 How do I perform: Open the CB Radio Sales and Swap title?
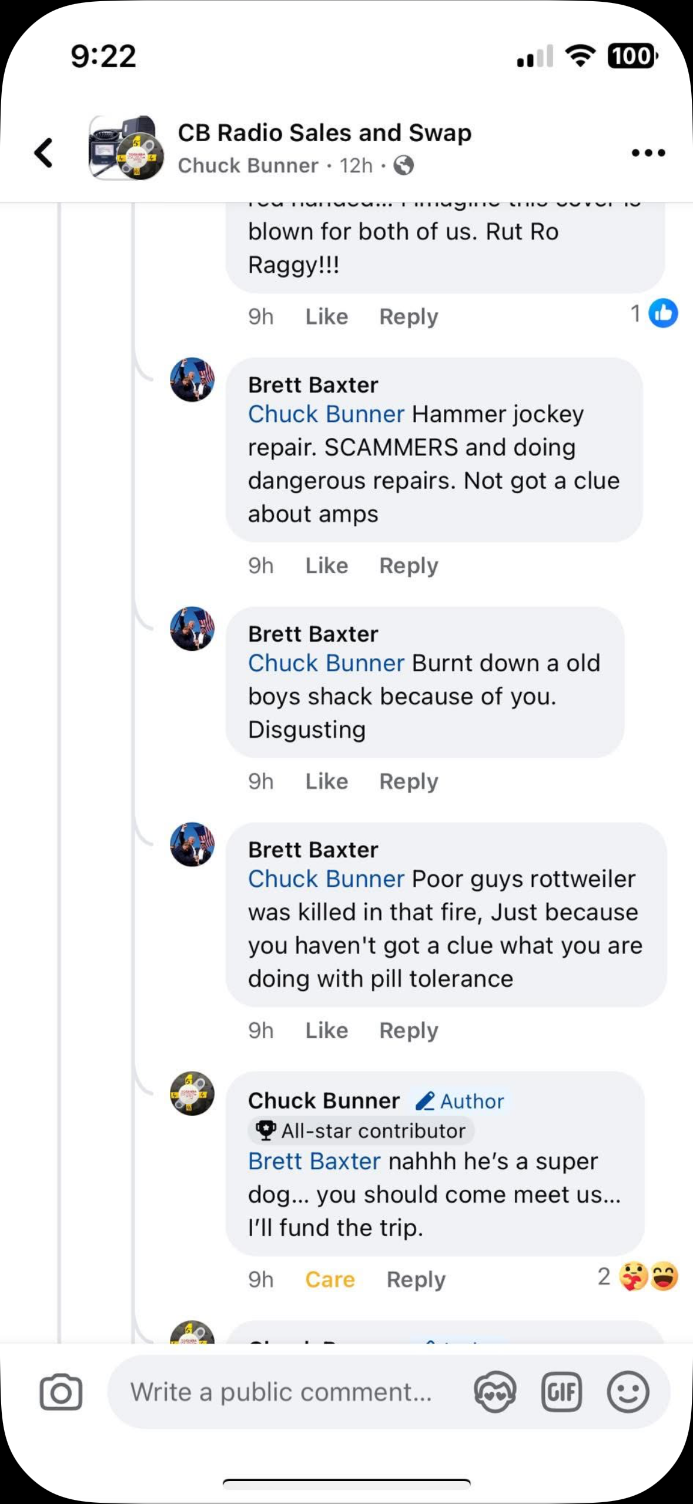click(x=324, y=133)
